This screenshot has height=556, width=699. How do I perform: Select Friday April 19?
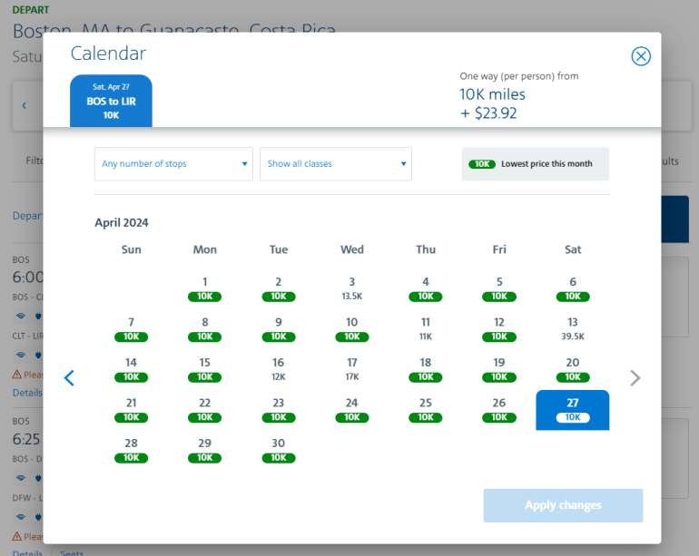(499, 368)
